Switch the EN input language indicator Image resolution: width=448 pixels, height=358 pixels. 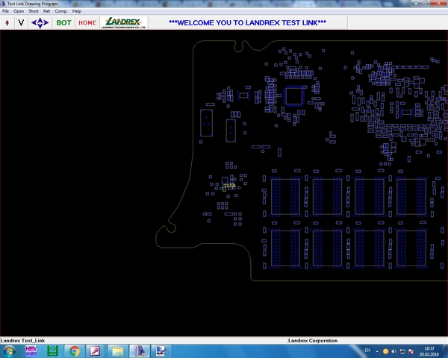click(366, 351)
